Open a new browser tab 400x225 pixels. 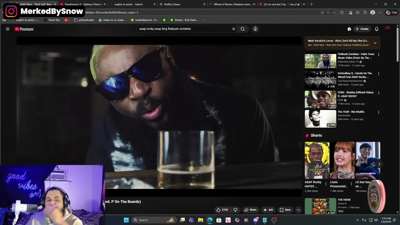click(311, 4)
